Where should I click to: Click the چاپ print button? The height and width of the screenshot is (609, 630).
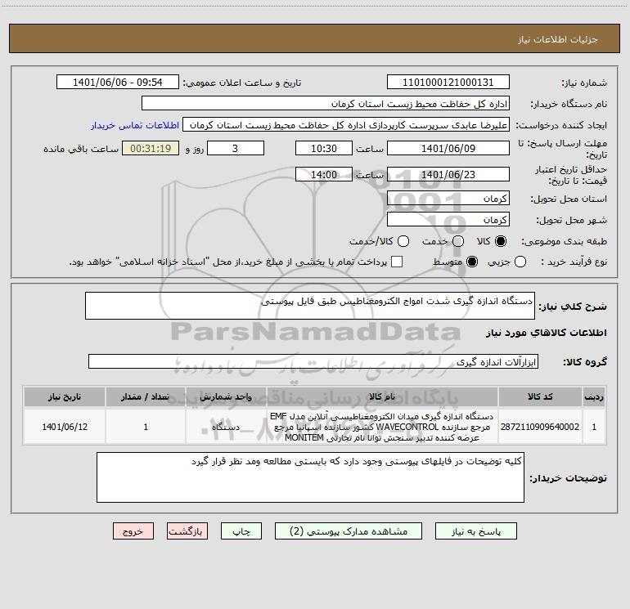(x=241, y=531)
